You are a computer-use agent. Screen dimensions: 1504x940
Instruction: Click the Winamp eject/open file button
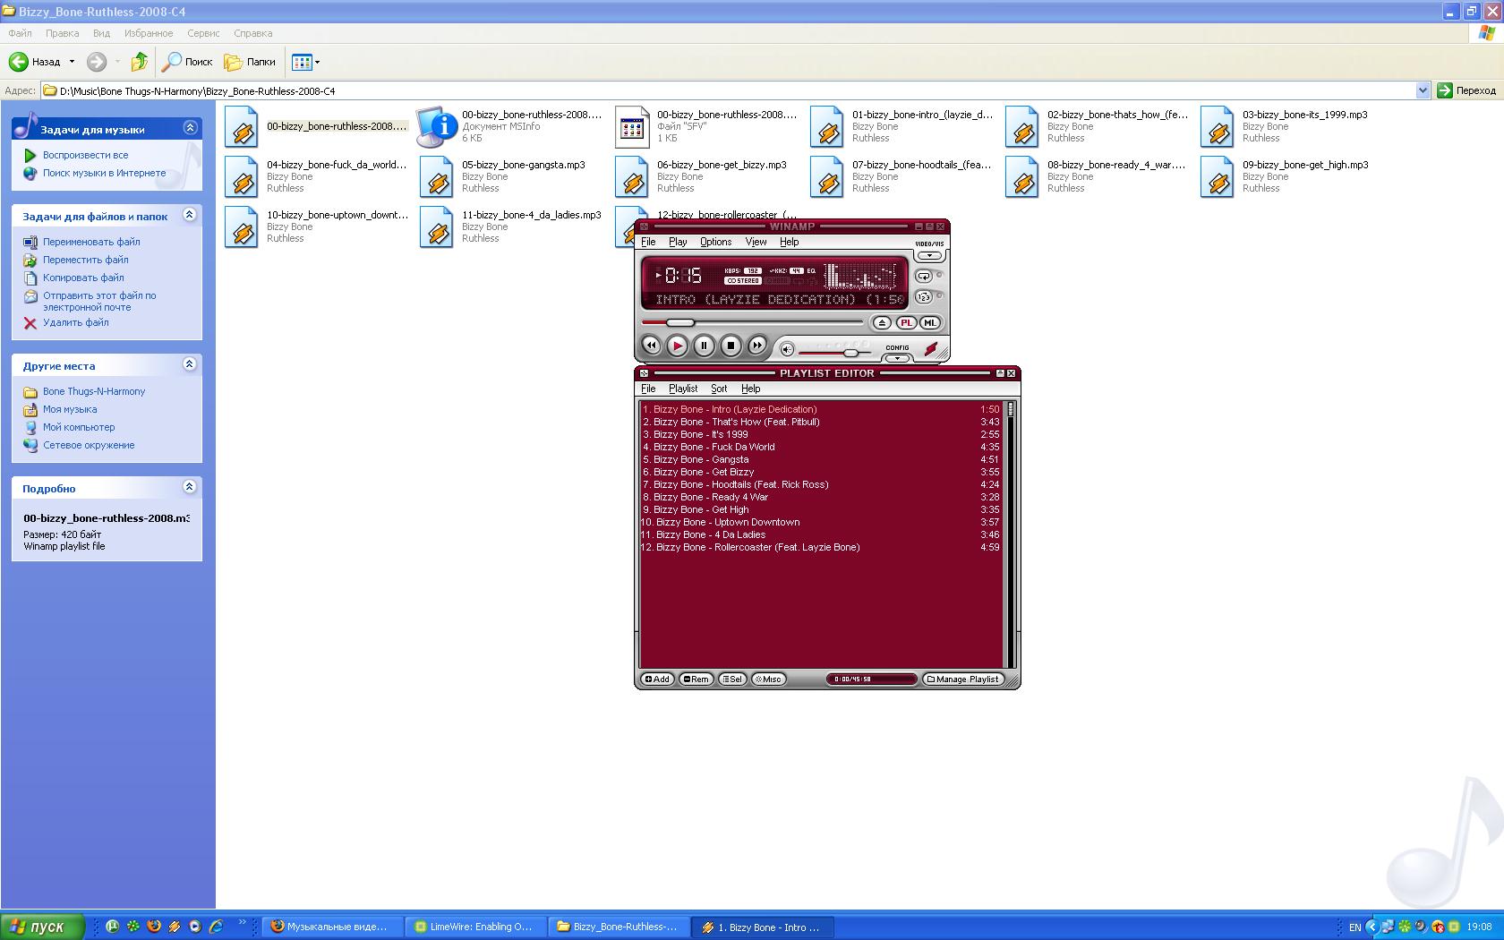(x=882, y=322)
